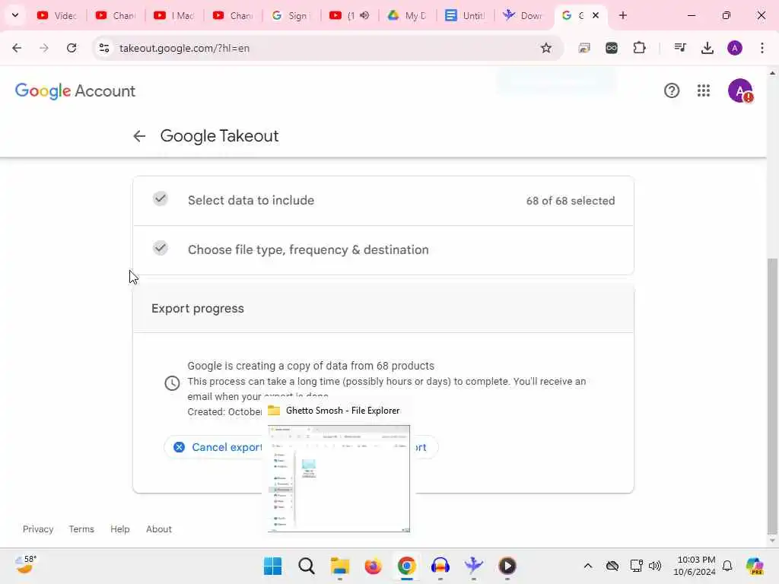
Task: Bookmark this page with the star icon
Action: point(546,48)
